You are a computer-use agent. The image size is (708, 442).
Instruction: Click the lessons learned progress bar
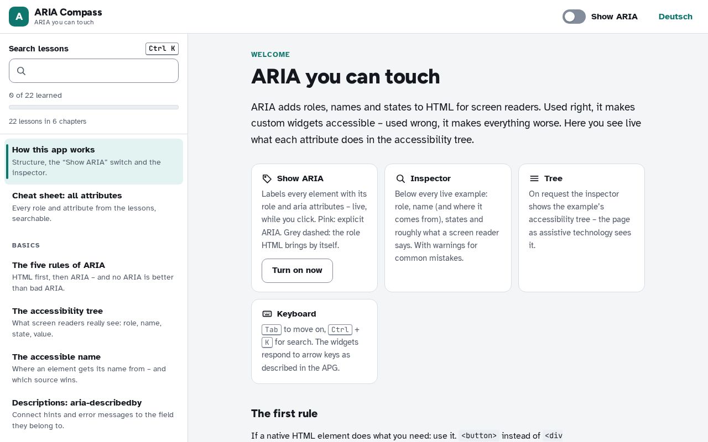[93, 107]
